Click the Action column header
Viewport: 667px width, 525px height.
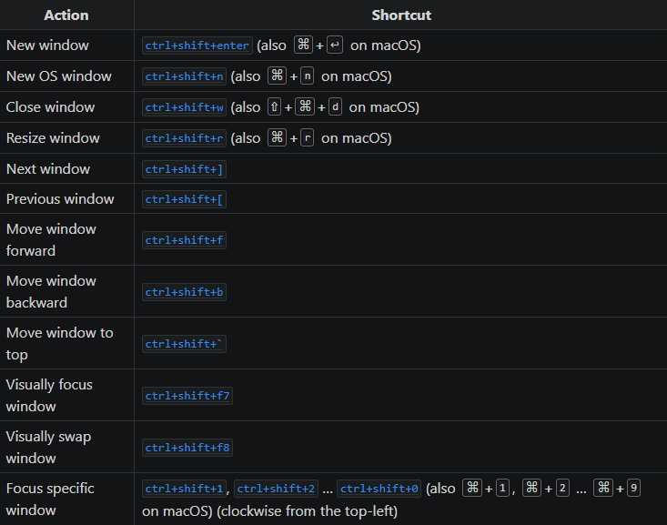66,15
